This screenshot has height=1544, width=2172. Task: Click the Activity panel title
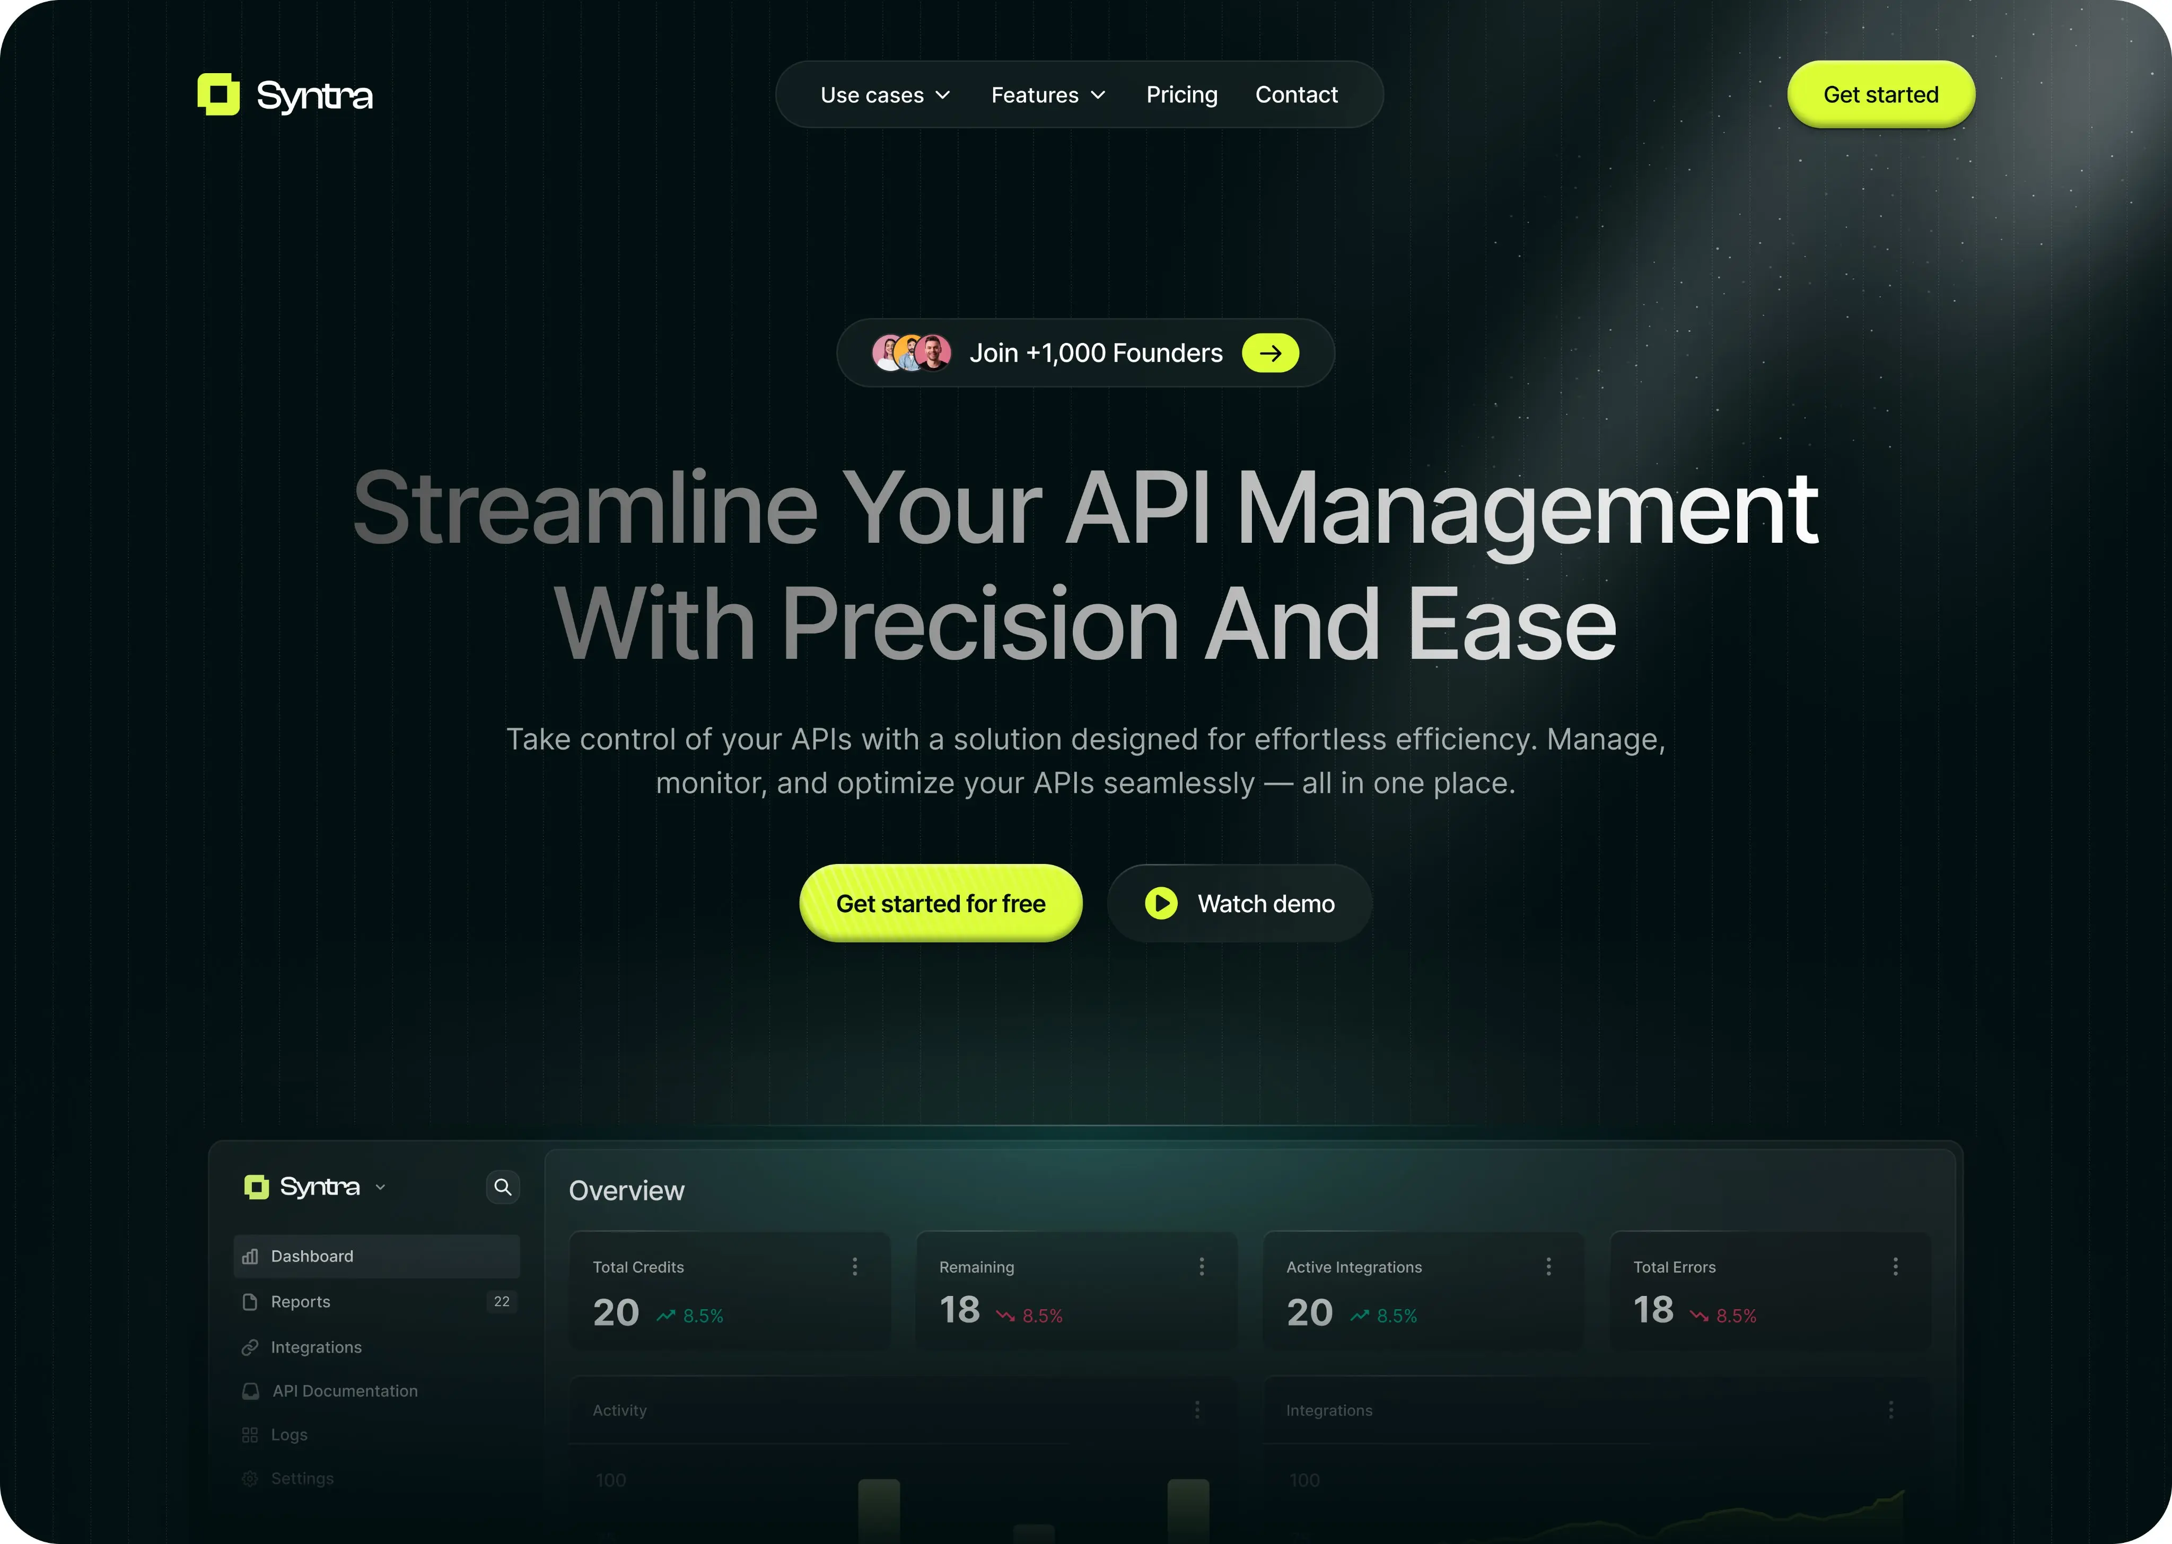[619, 1410]
